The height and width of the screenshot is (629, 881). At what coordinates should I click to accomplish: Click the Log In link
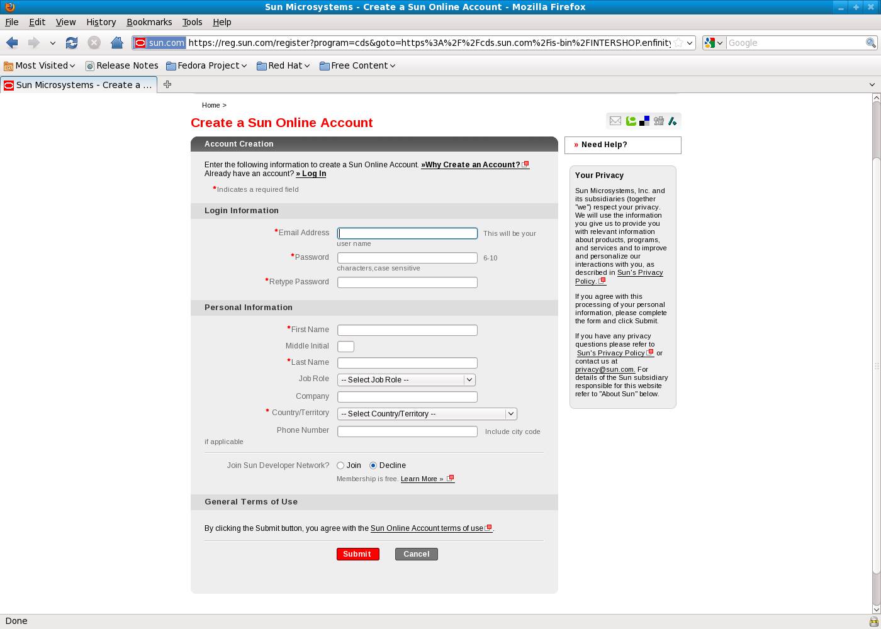coord(311,174)
